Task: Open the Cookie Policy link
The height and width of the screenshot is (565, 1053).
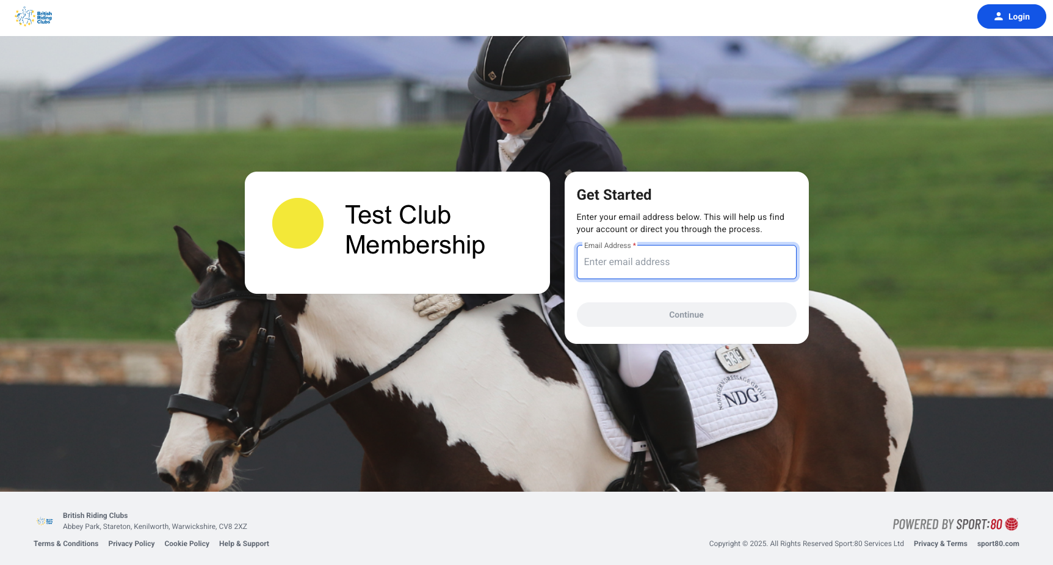Action: (187, 544)
